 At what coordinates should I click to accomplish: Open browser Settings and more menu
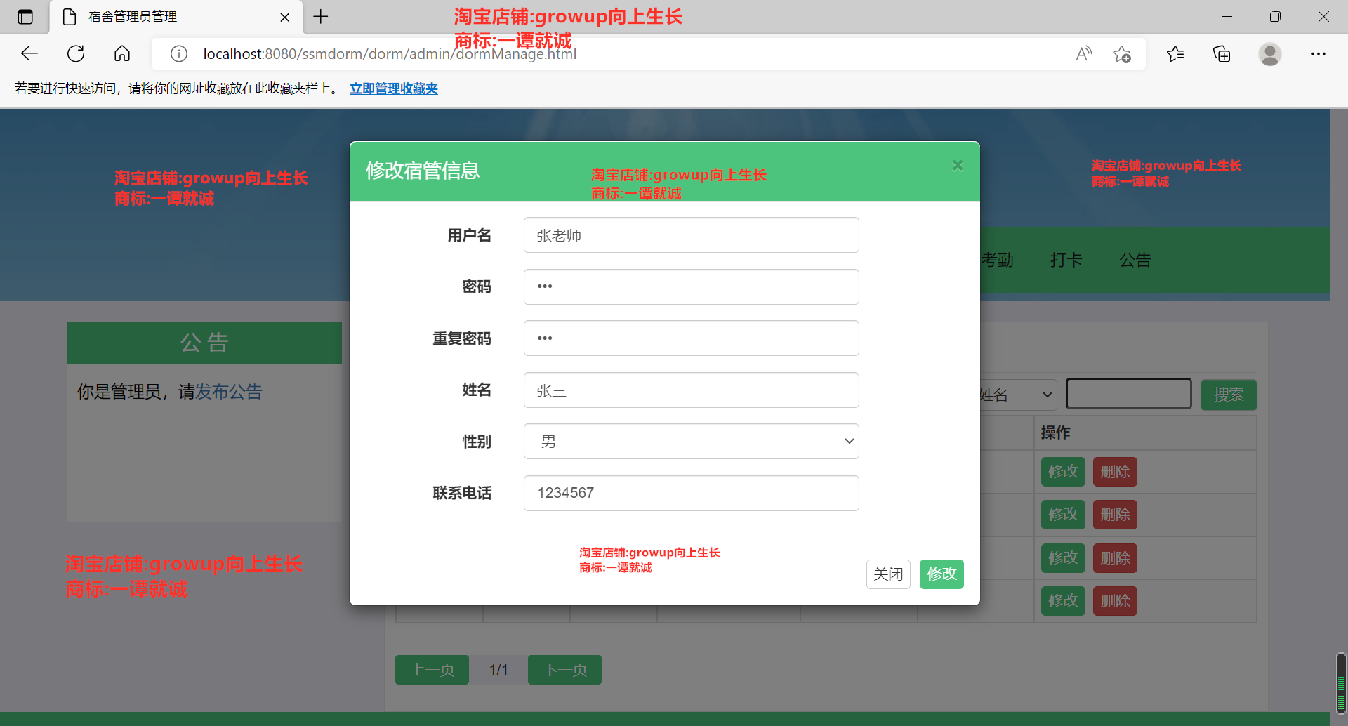tap(1319, 53)
